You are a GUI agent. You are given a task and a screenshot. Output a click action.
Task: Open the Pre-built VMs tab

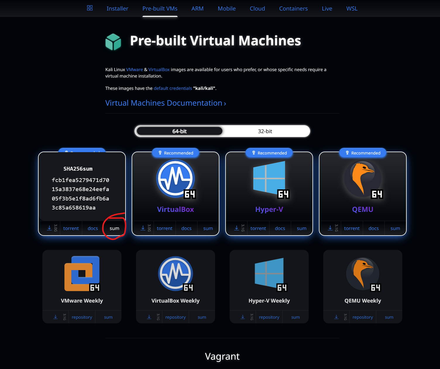click(160, 8)
